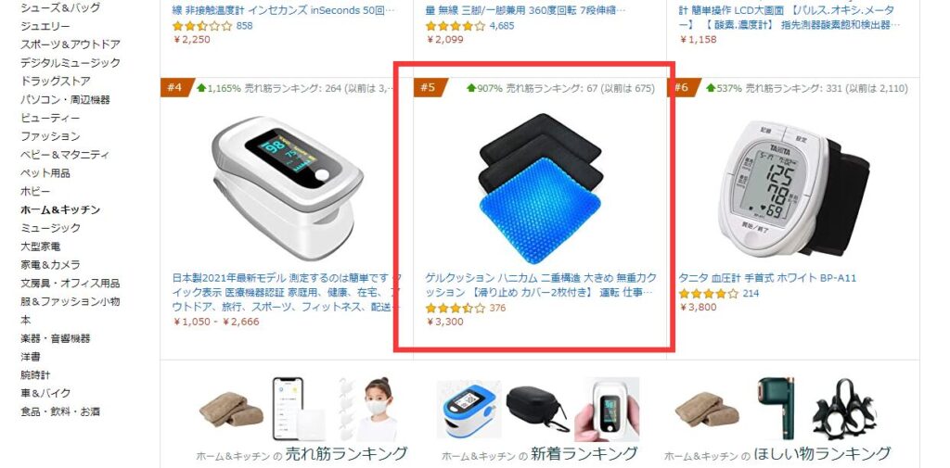The height and width of the screenshot is (468, 950).
Task: Open 新着ランキング banner section
Action: point(539,420)
